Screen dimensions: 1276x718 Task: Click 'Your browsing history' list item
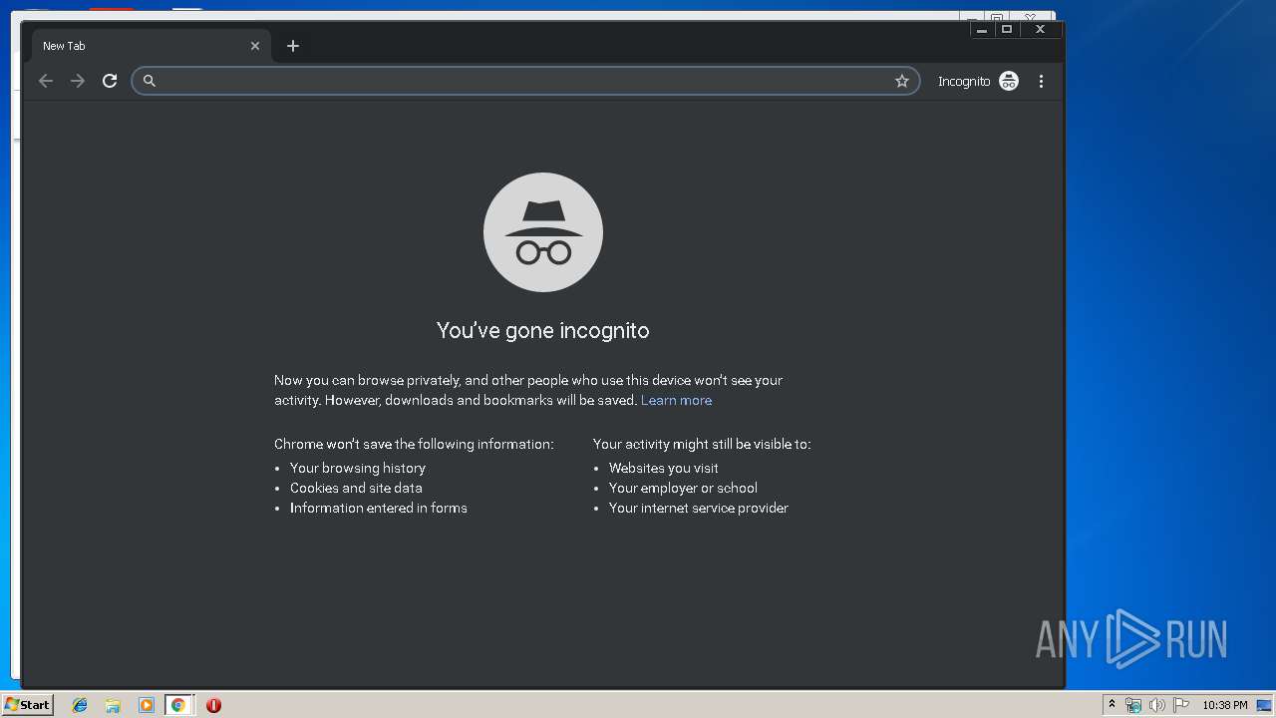tap(358, 468)
